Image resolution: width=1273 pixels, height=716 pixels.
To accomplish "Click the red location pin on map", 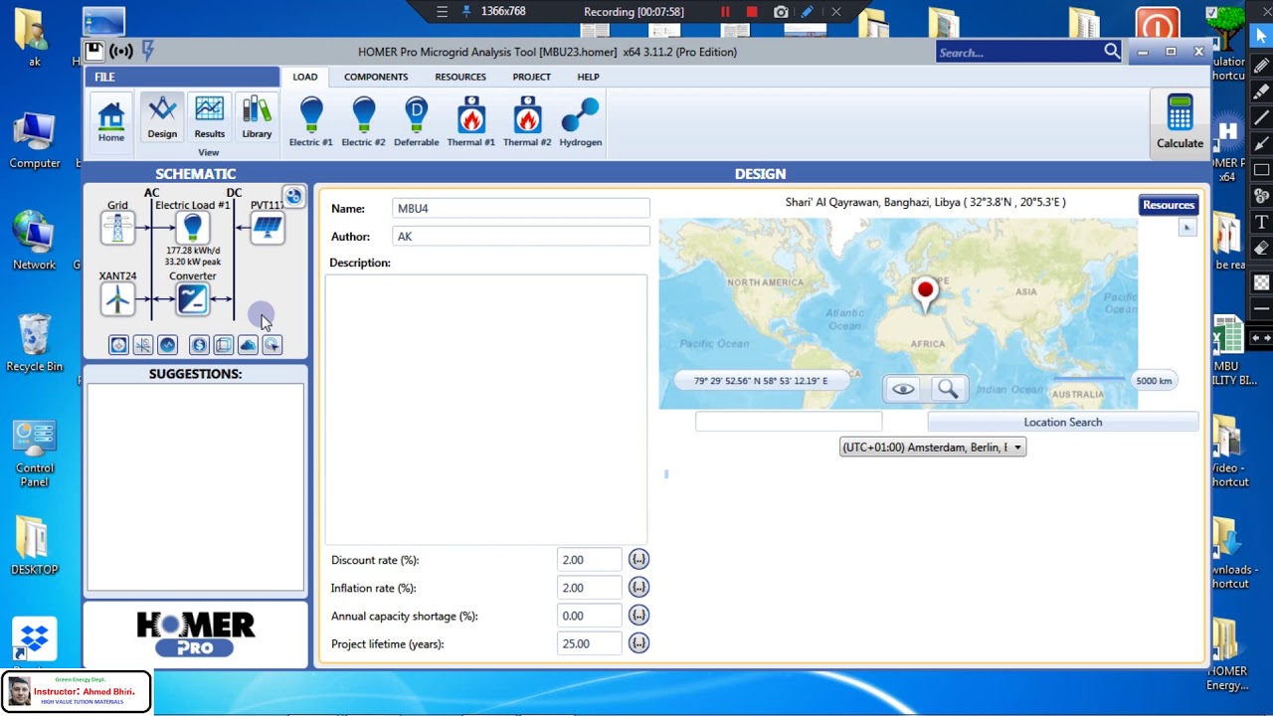I will click(926, 293).
